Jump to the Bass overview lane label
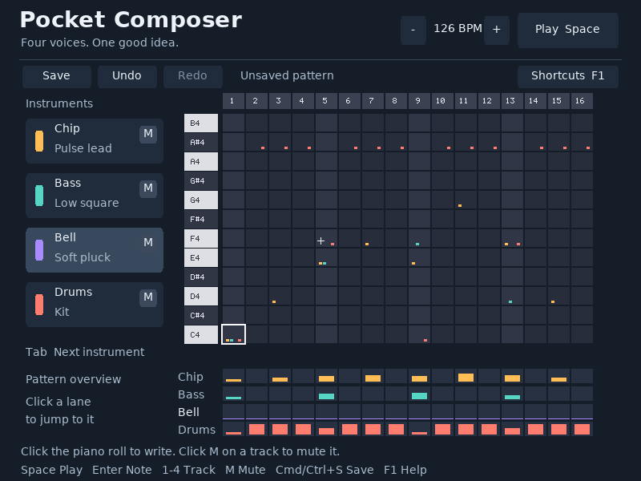The image size is (641, 481). (191, 394)
